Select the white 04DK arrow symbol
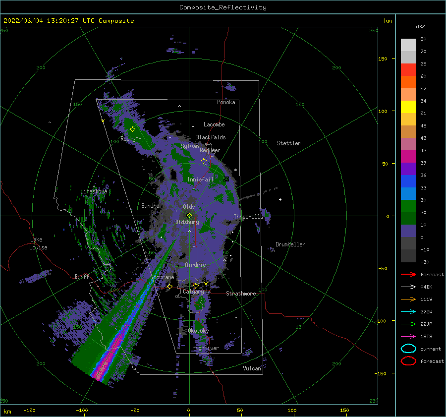The height and width of the screenshot is (417, 446). (x=408, y=287)
